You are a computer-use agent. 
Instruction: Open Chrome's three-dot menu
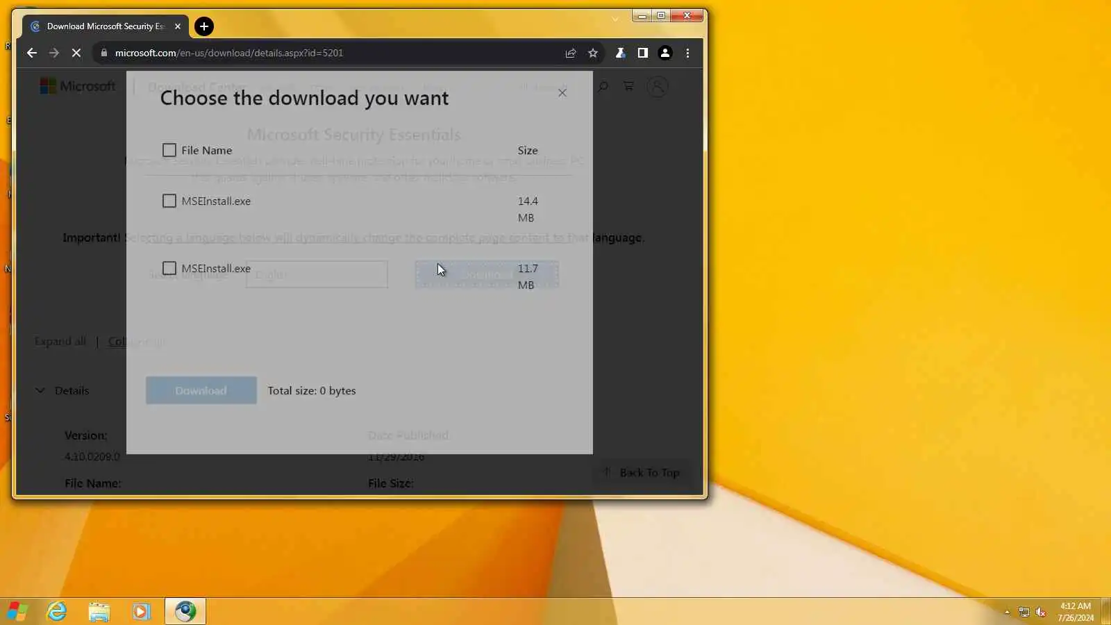(688, 53)
